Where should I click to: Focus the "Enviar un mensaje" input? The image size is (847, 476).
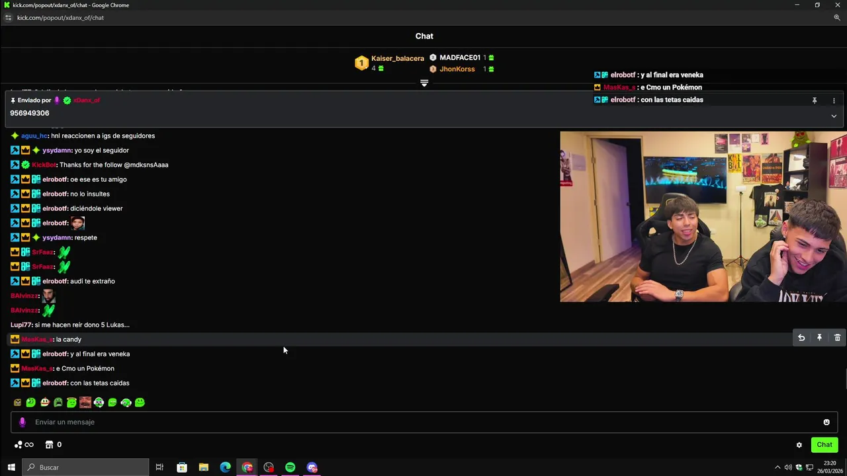pos(423,422)
